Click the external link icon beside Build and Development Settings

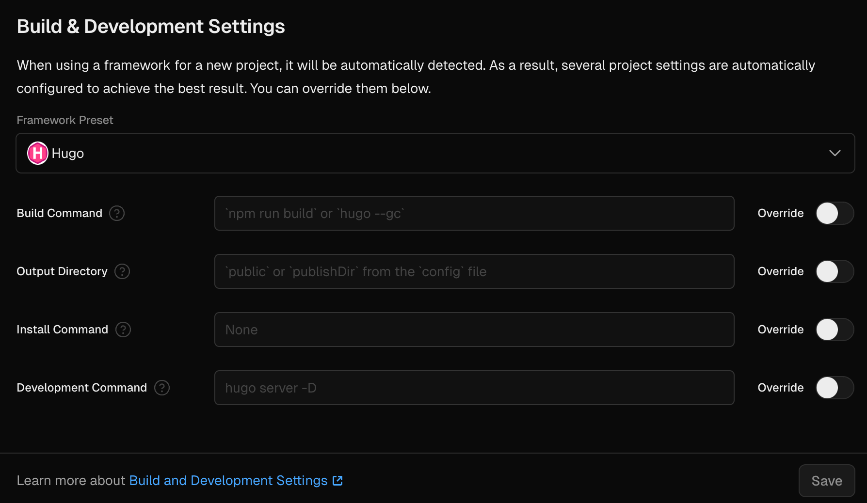(x=338, y=480)
